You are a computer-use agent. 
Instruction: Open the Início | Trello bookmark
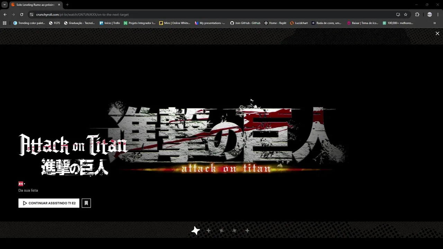point(110,23)
